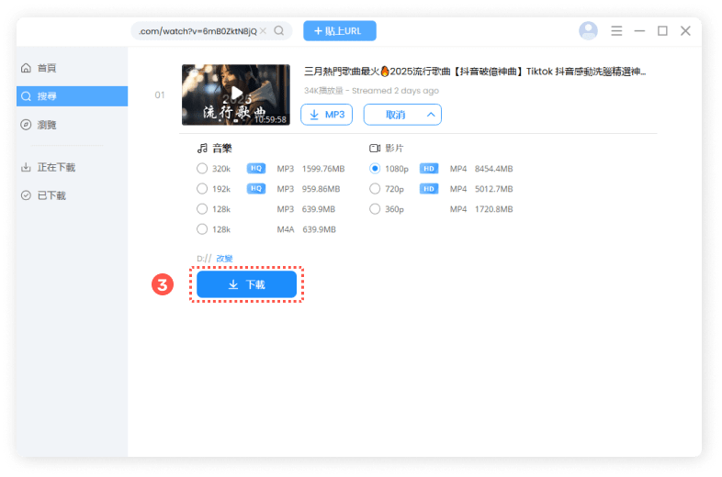Click the video title text

pos(475,72)
